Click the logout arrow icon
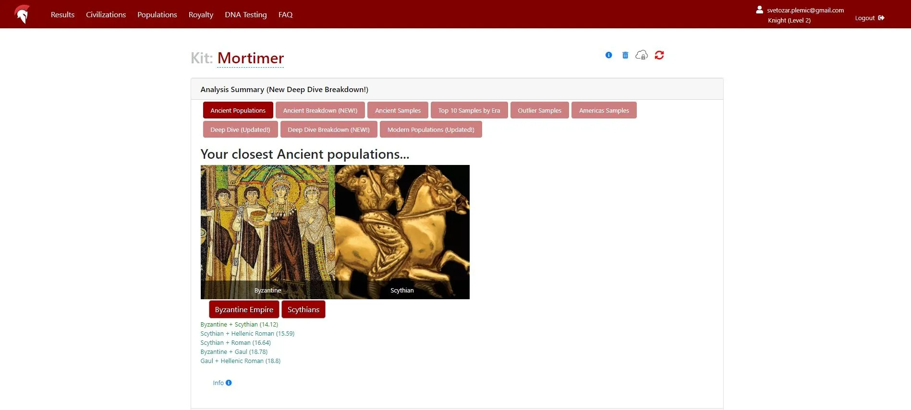Image resolution: width=911 pixels, height=410 pixels. (x=881, y=18)
